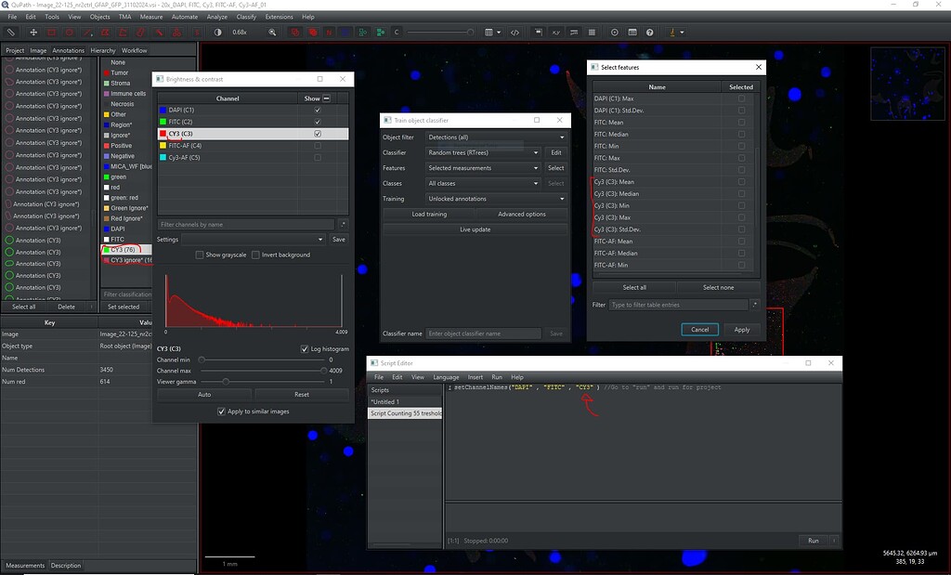Select the Ellipse annotation tool
Screen dimensions: 951x575
coord(69,33)
